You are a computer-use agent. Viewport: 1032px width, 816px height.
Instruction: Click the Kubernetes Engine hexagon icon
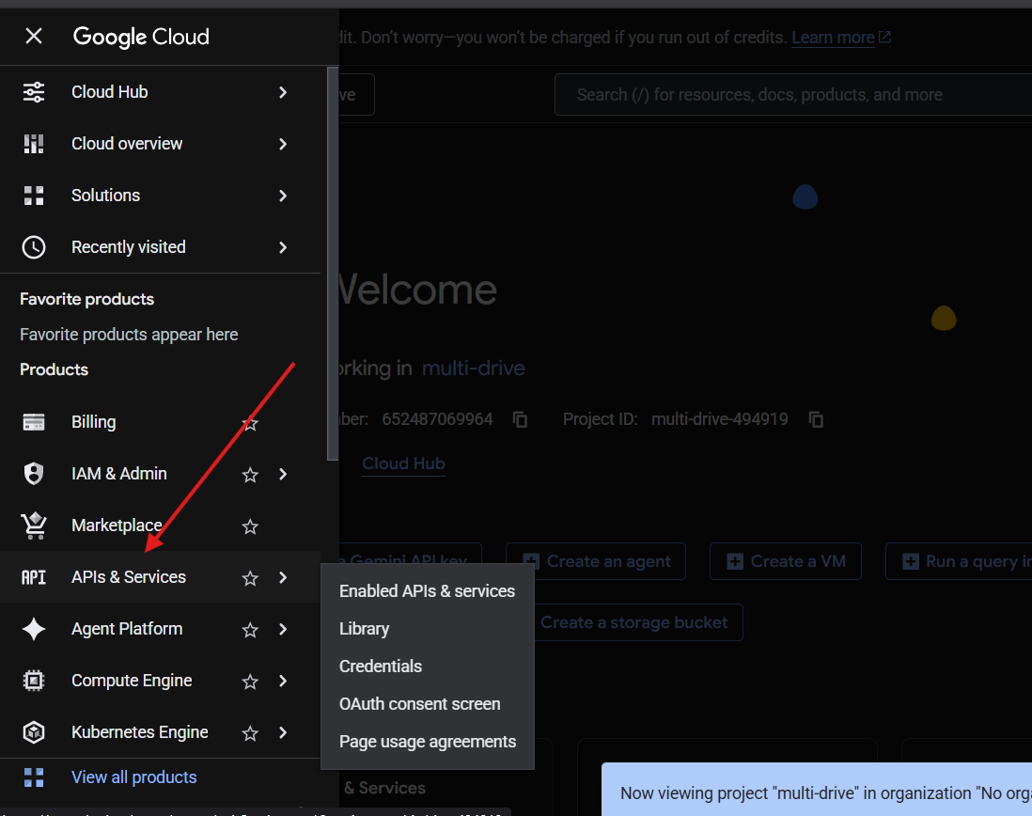point(34,732)
